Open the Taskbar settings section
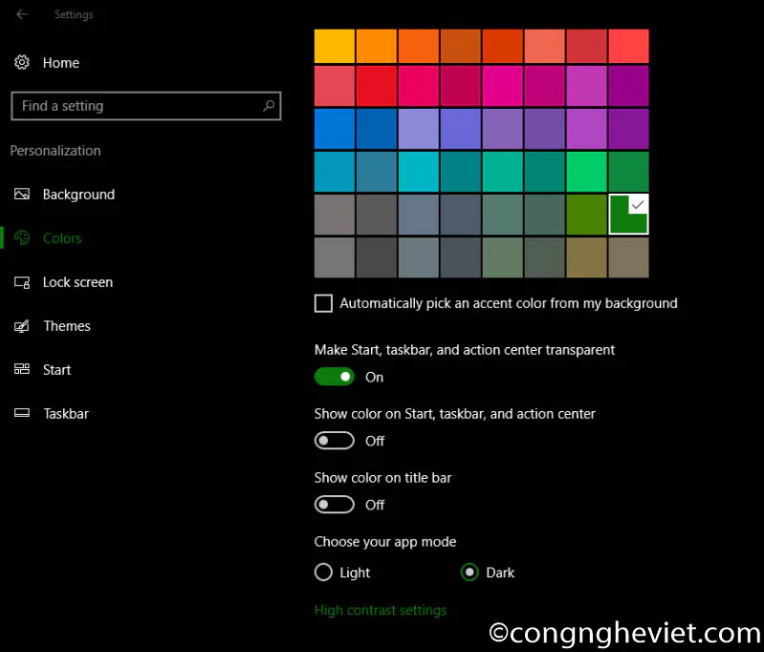Image resolution: width=764 pixels, height=652 pixels. pos(66,414)
